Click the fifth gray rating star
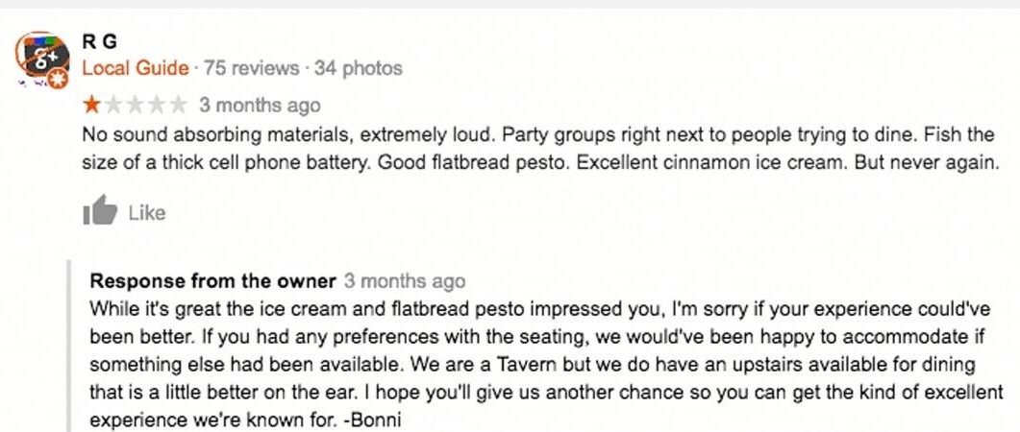This screenshot has height=432, width=1020. pos(179,104)
